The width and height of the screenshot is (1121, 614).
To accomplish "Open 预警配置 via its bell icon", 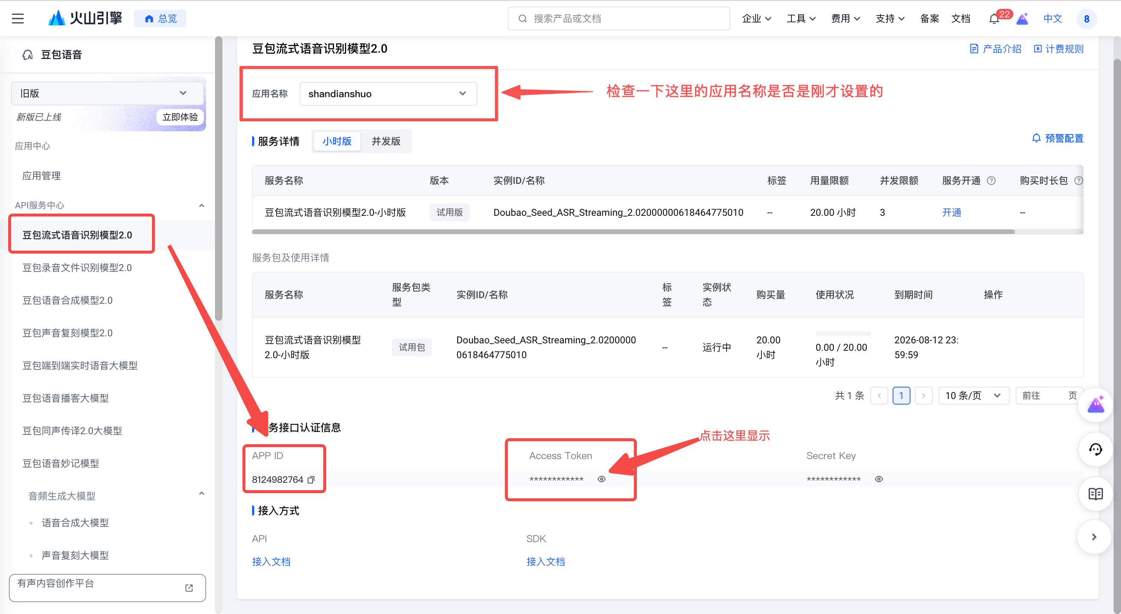I will click(x=1036, y=138).
